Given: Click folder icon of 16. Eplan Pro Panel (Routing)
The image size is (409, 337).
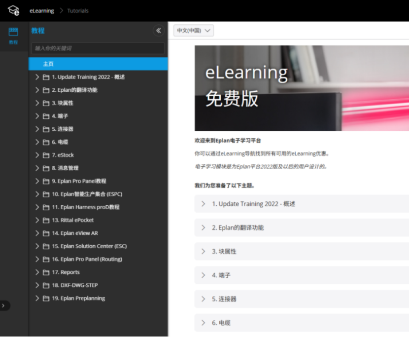Looking at the screenshot, I should point(46,260).
